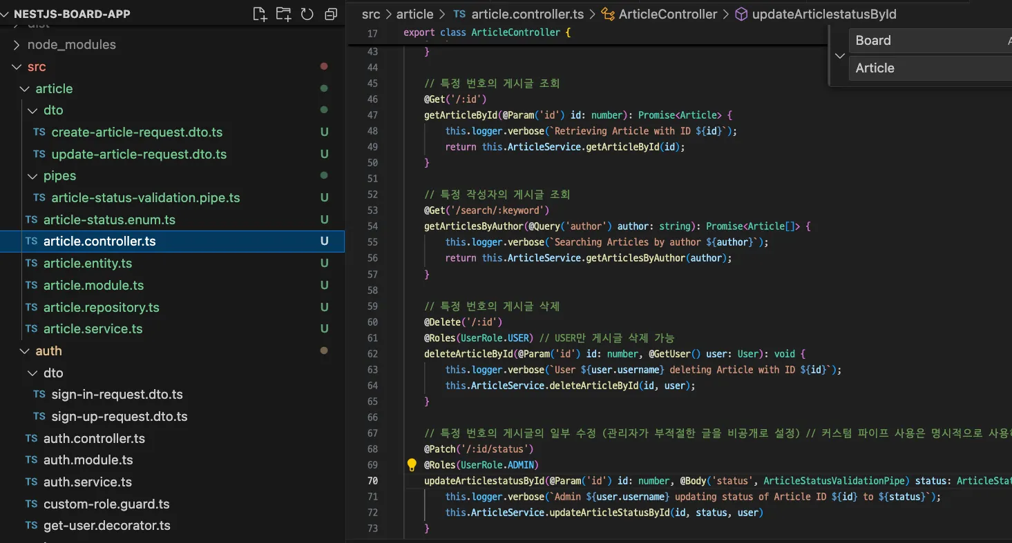Click the updateArticlestatusById method icon in breadcrumb
The height and width of the screenshot is (543, 1012).
click(x=741, y=14)
